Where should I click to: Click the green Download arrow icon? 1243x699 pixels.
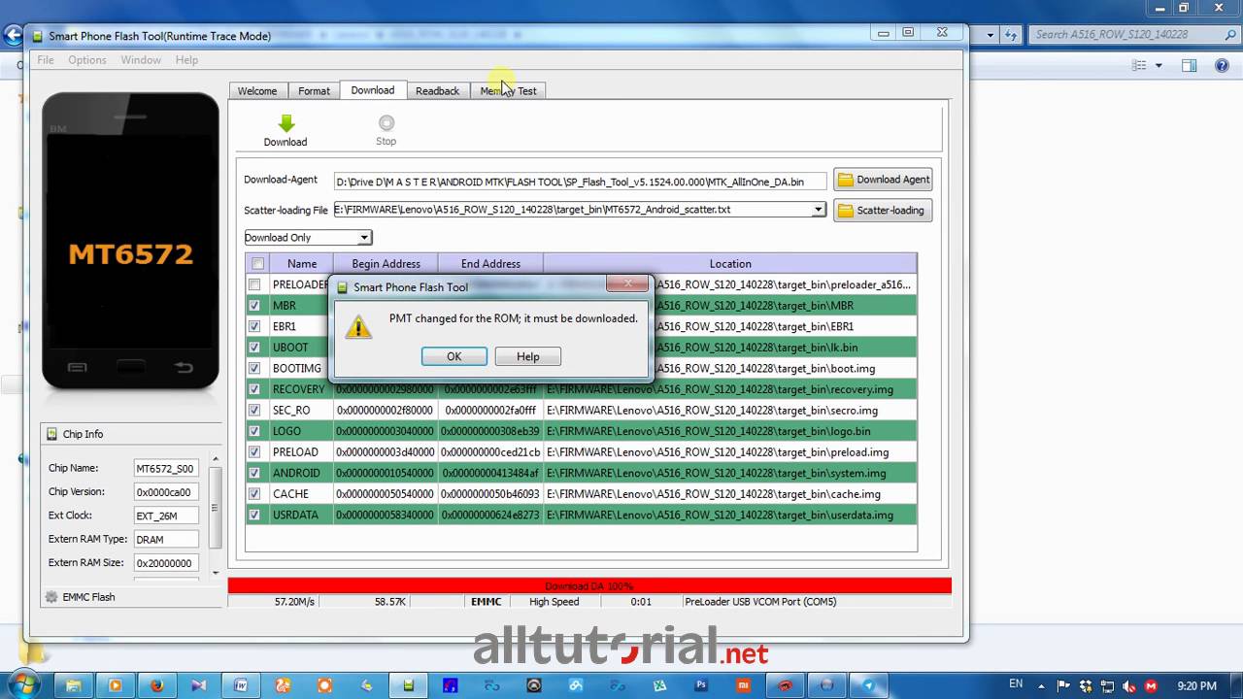pyautogui.click(x=286, y=123)
